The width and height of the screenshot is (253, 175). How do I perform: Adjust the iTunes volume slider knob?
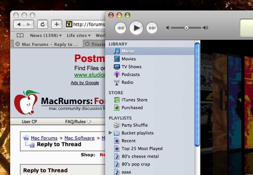(x=187, y=28)
